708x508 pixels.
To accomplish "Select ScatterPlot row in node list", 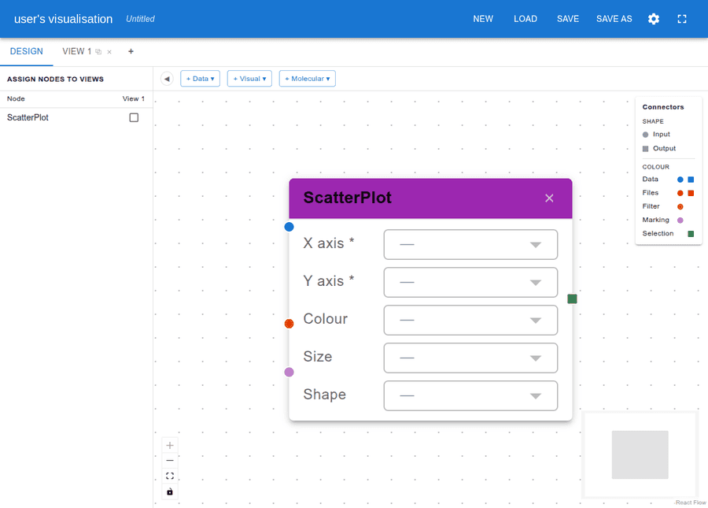I will [x=76, y=117].
